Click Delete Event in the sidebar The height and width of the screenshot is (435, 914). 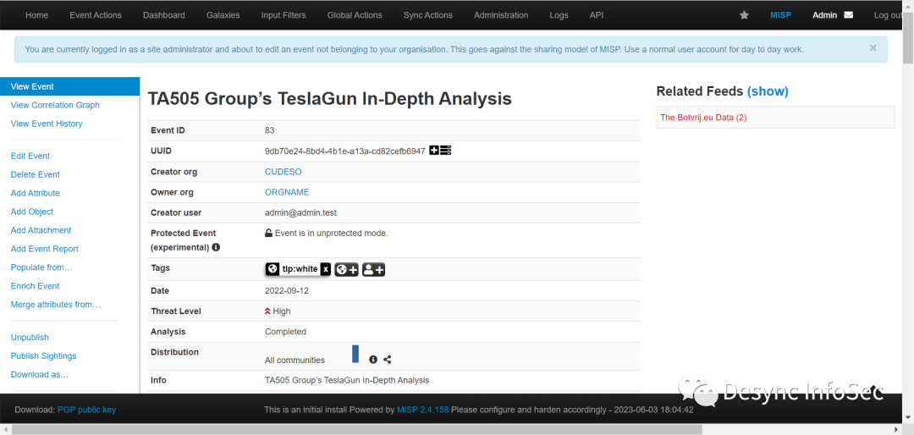coord(36,175)
